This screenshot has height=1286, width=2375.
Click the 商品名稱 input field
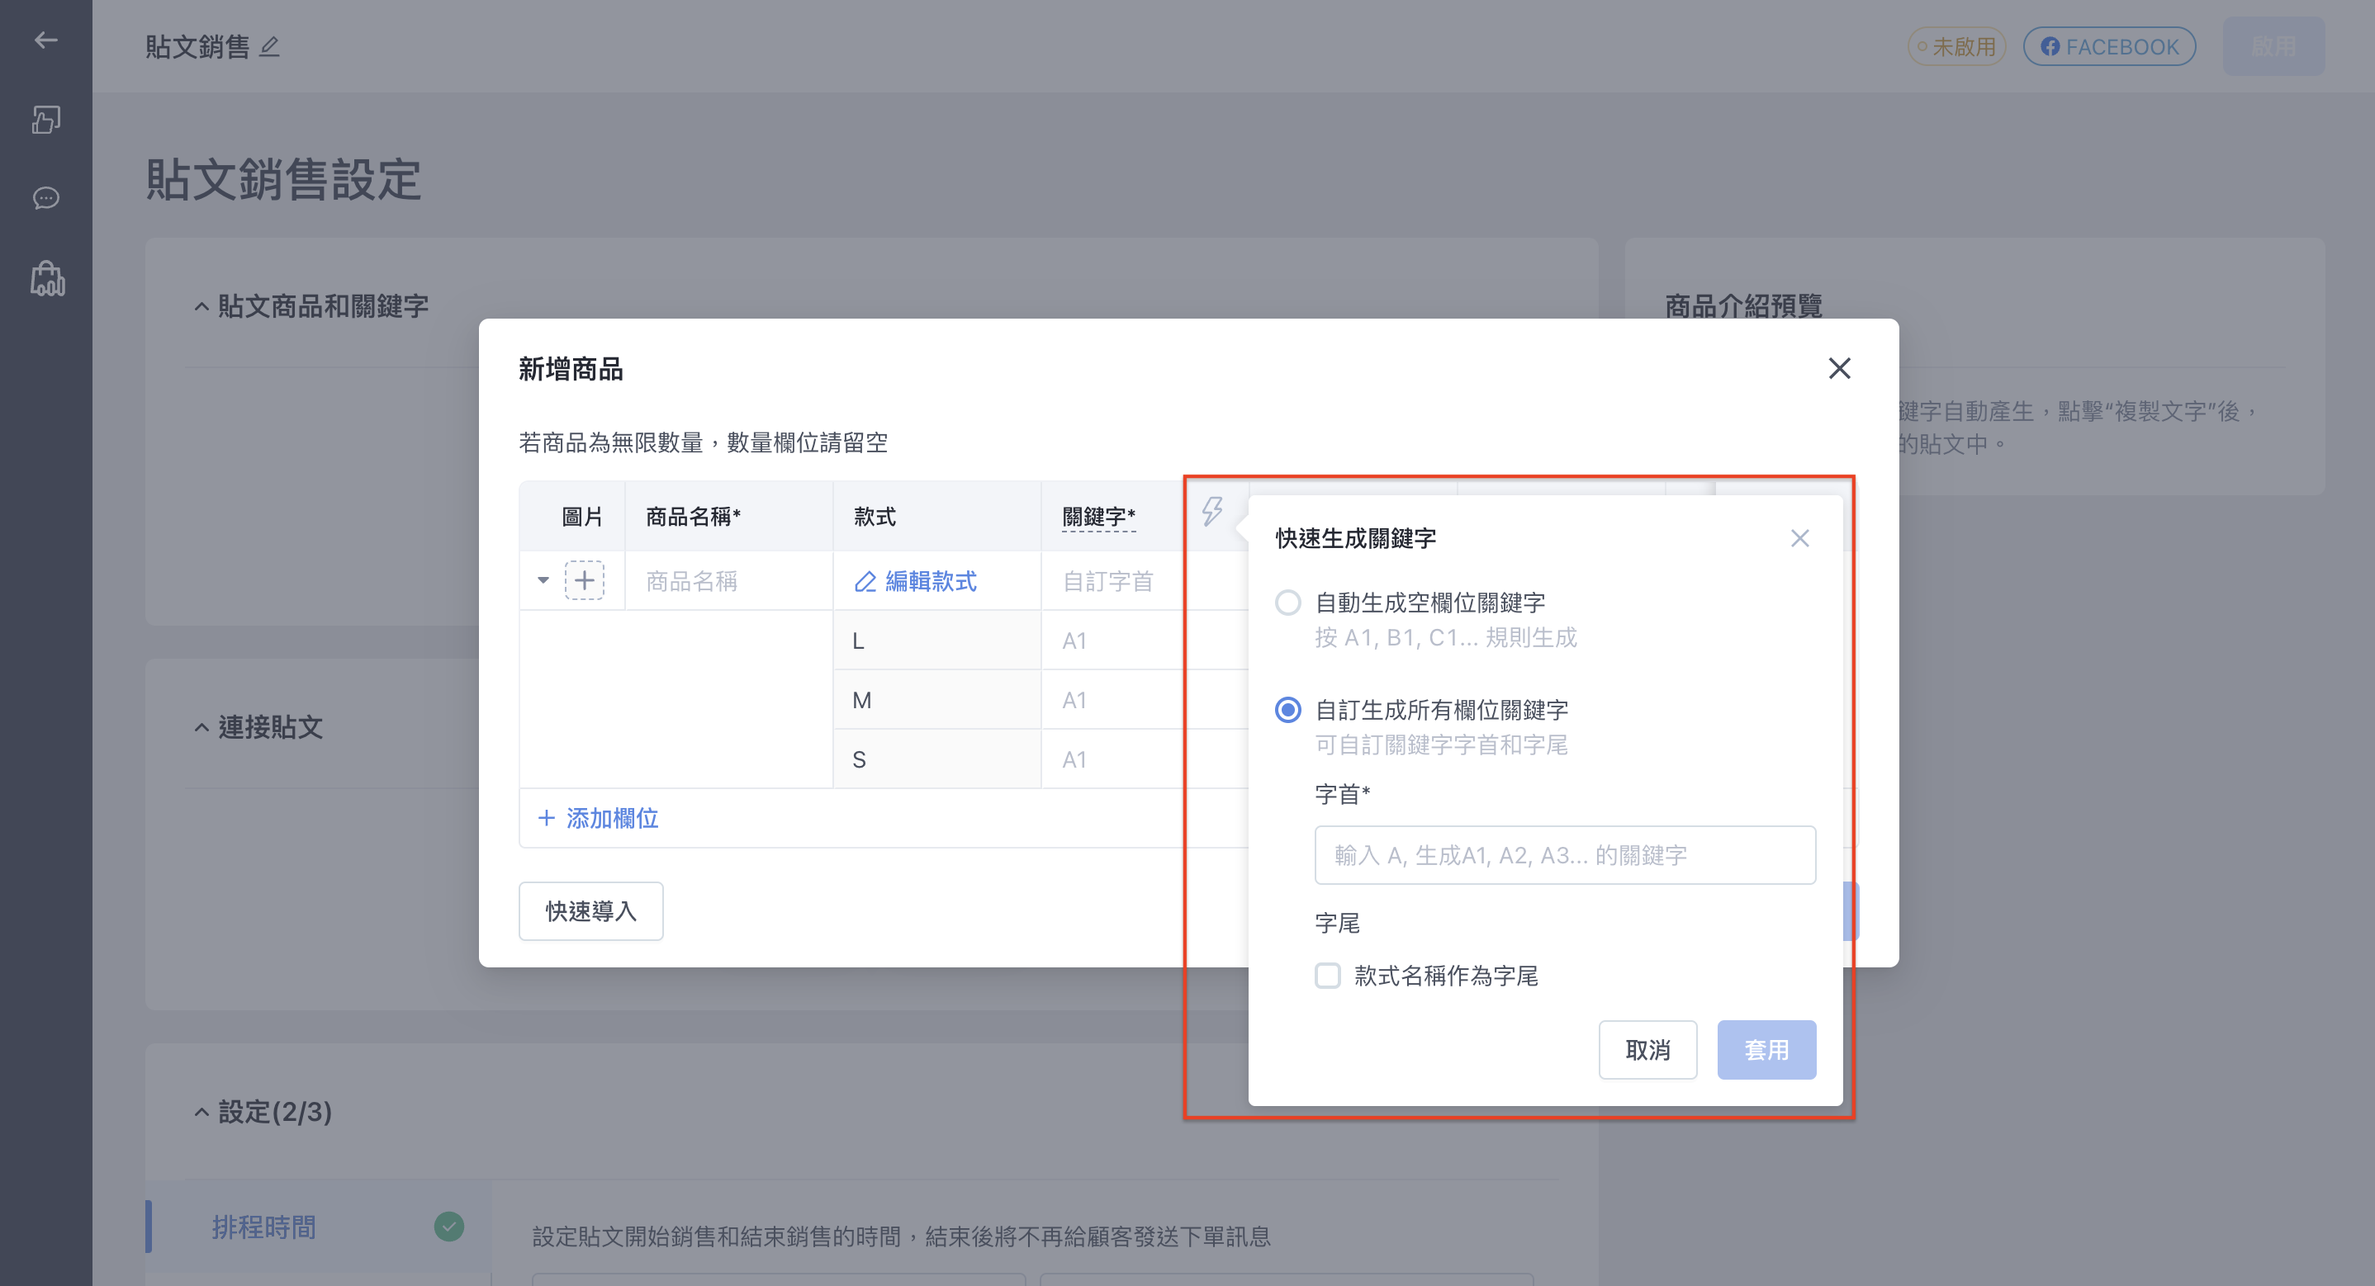728,582
